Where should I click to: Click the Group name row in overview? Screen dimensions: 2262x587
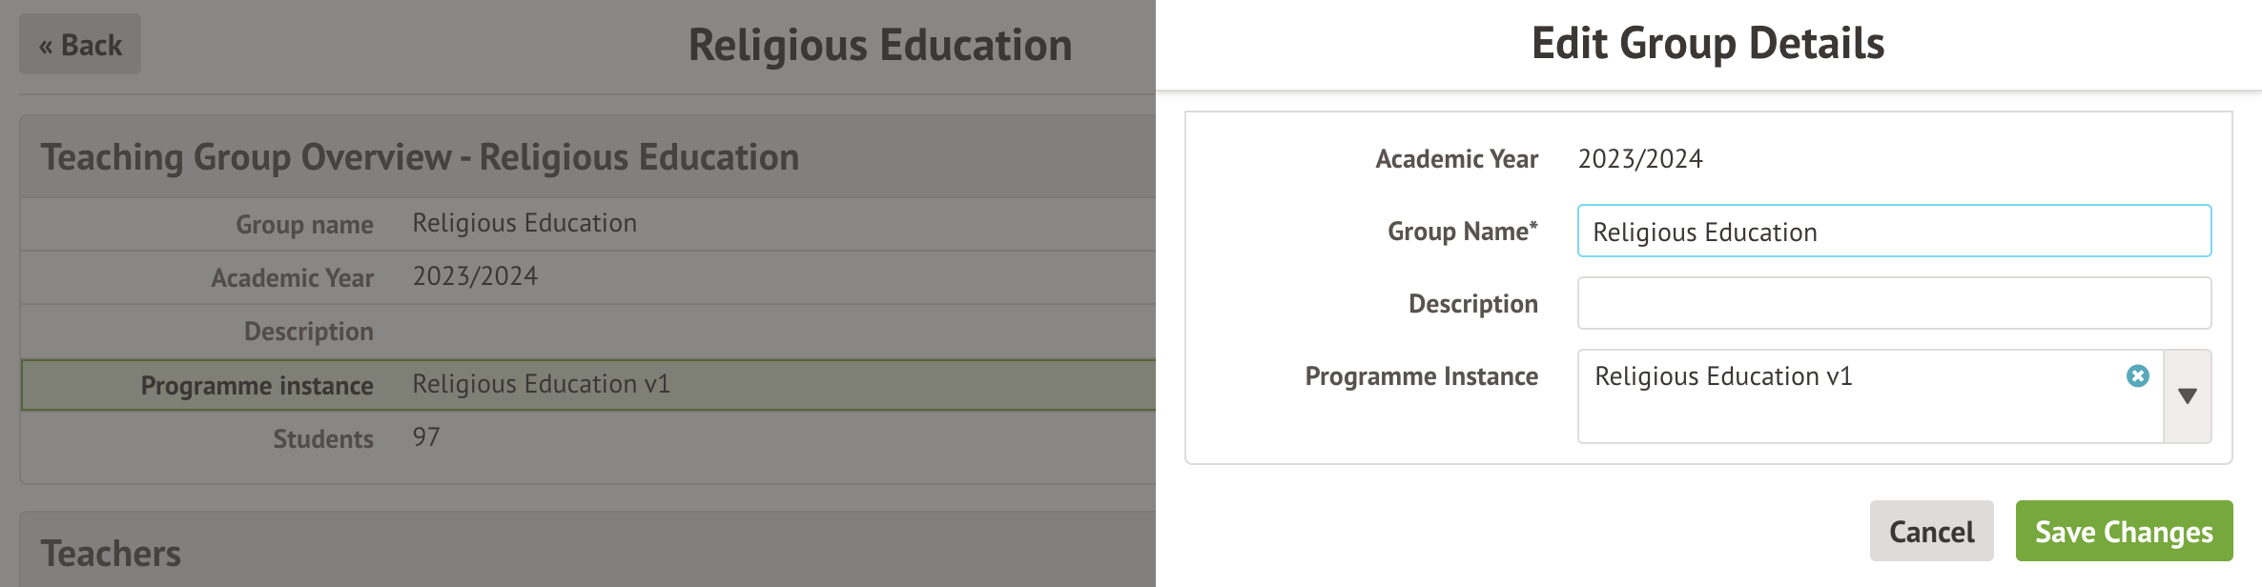pos(587,224)
